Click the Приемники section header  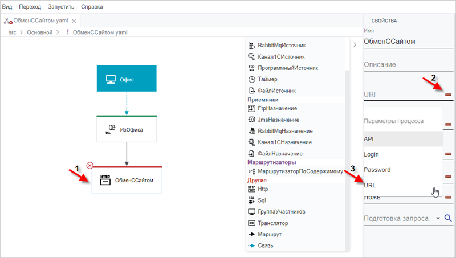click(263, 100)
